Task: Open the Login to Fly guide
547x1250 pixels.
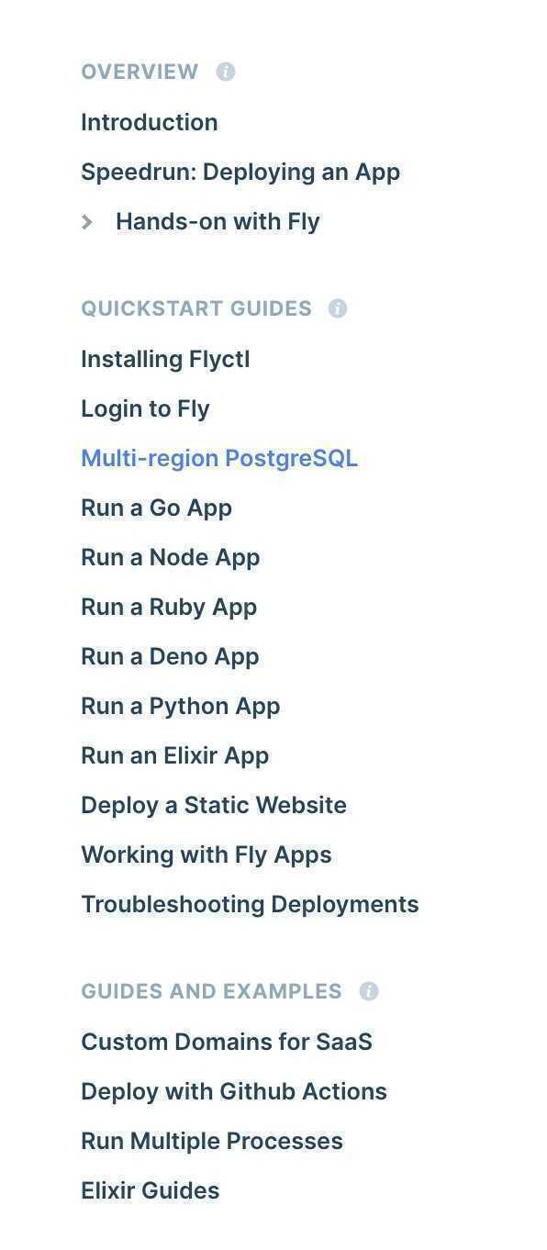Action: (145, 408)
